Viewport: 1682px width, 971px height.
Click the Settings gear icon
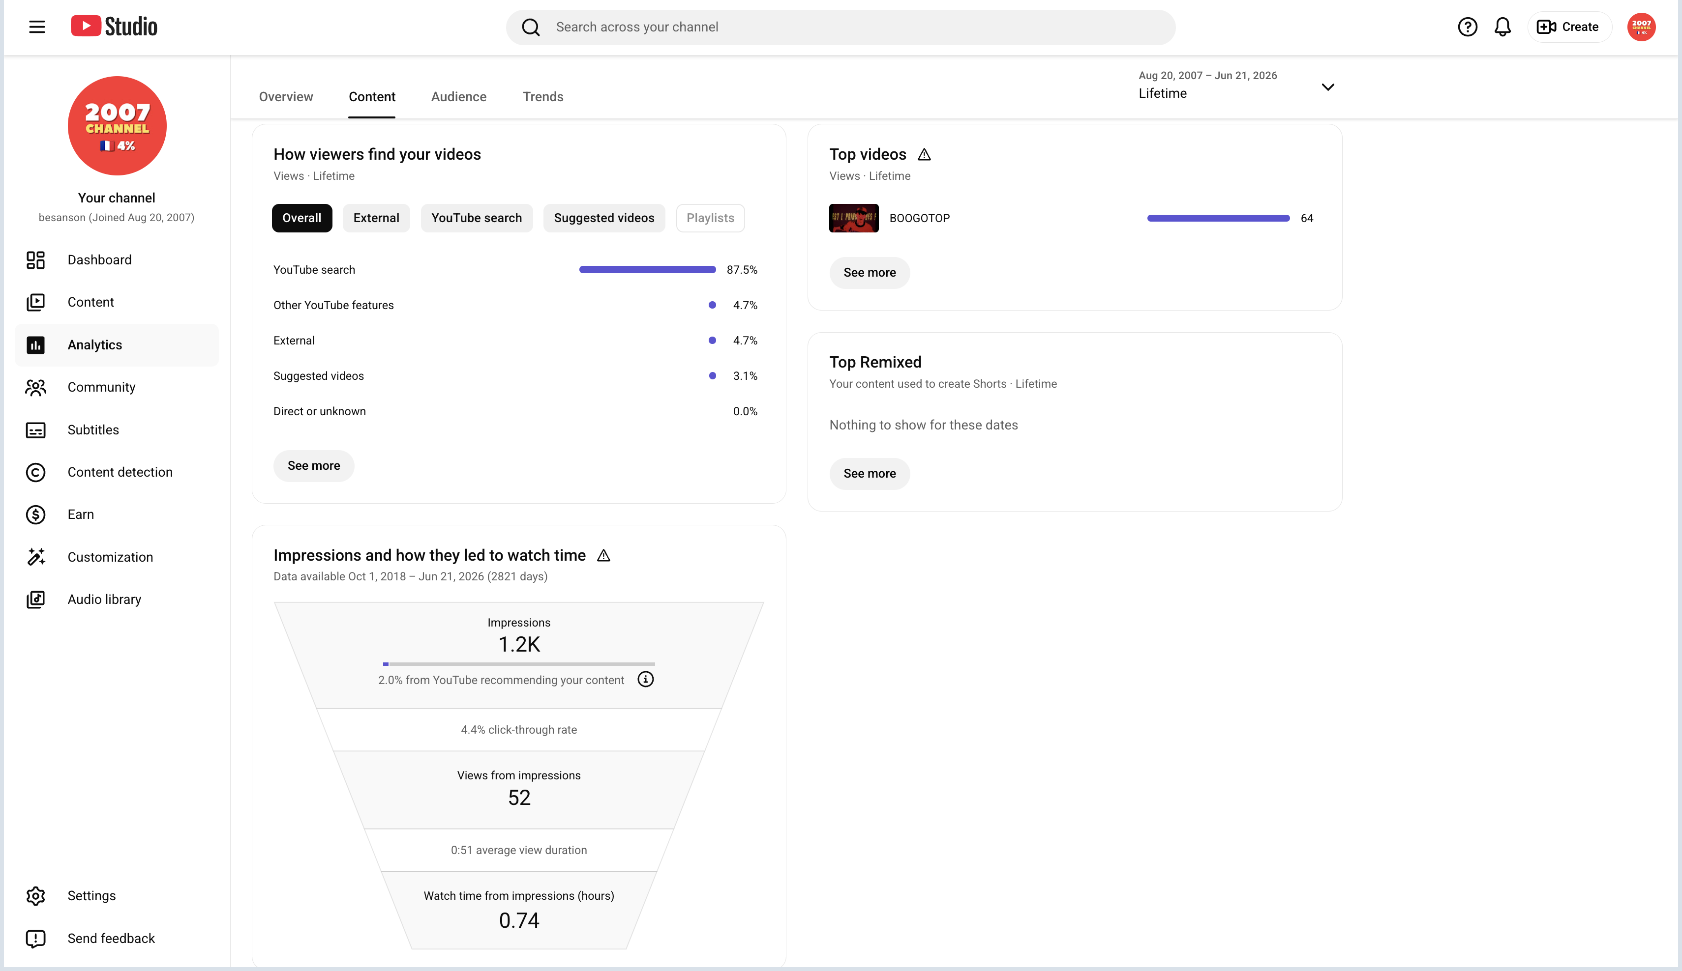(35, 896)
